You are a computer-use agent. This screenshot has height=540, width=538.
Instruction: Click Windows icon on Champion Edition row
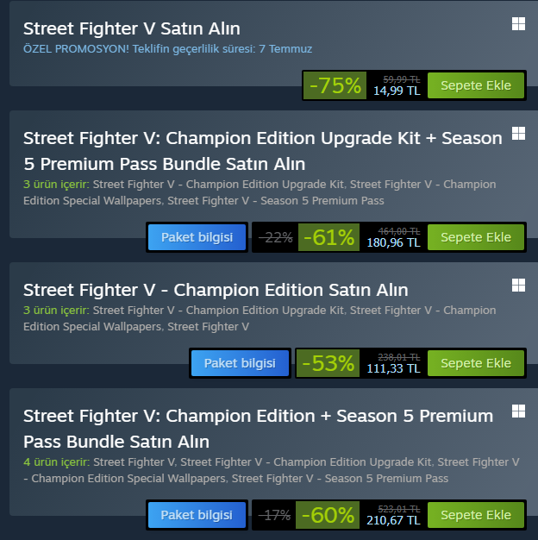[x=518, y=285]
